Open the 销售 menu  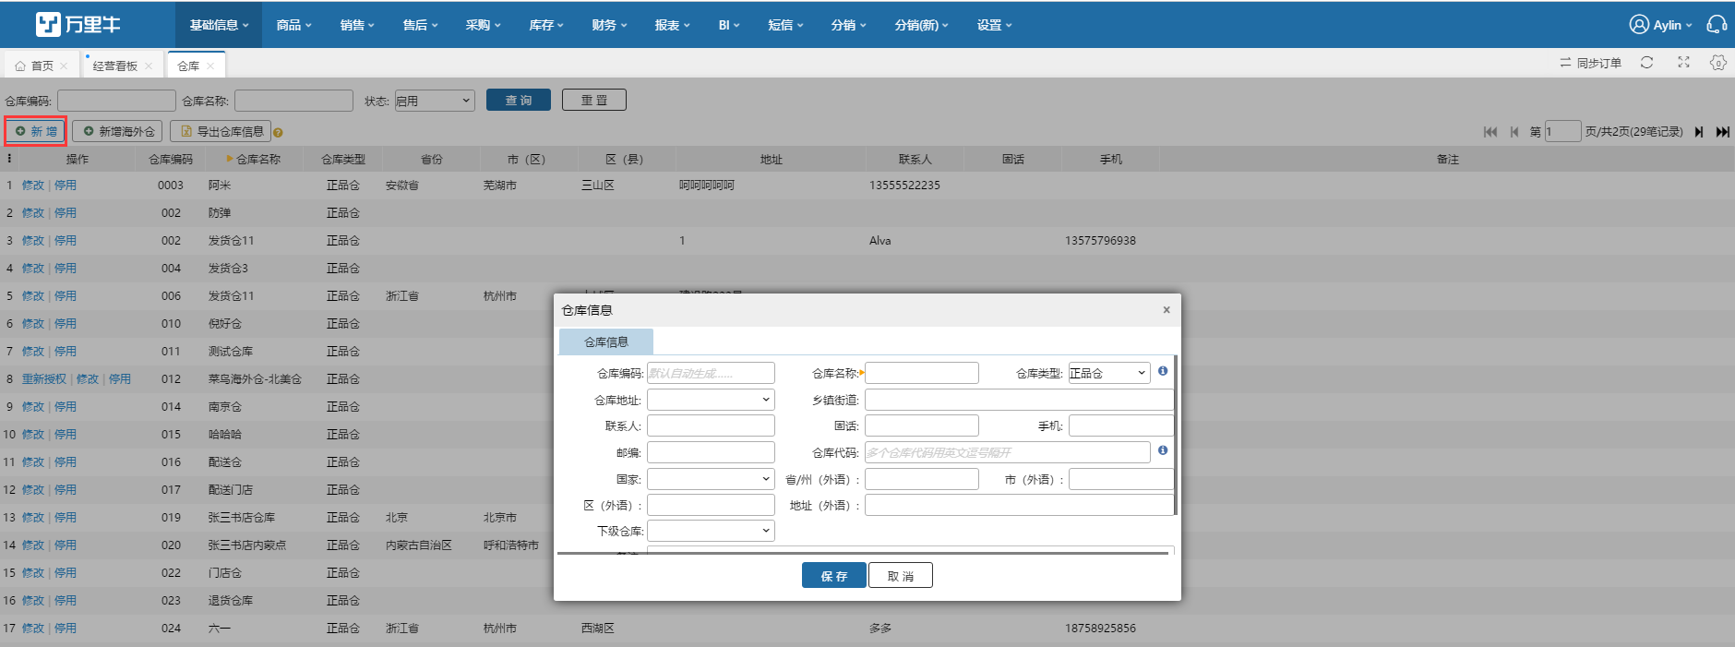(x=357, y=25)
